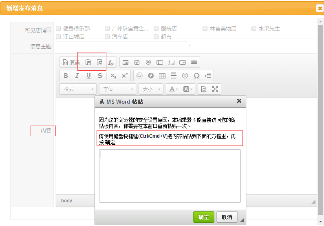Screen dimensions: 324x226
Task: Click the body element path label
Action: [x=66, y=201]
